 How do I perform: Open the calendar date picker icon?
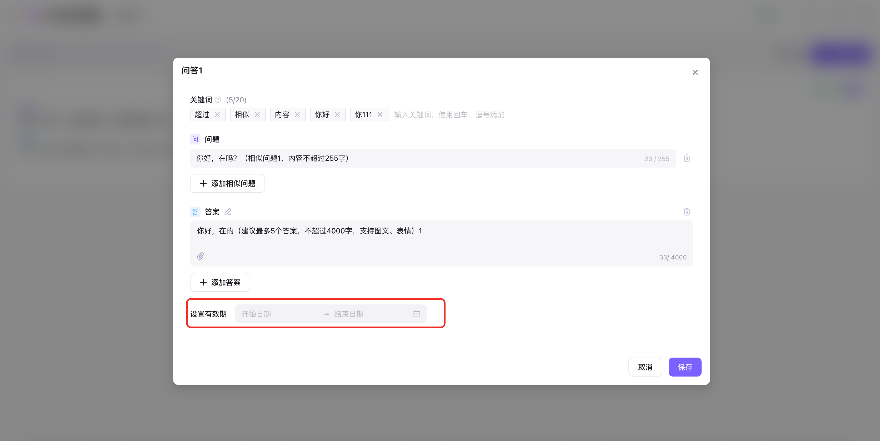pyautogui.click(x=417, y=314)
